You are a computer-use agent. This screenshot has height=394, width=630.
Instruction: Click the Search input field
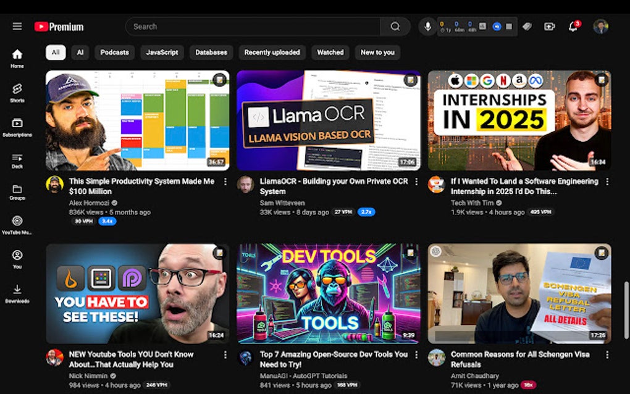click(253, 27)
